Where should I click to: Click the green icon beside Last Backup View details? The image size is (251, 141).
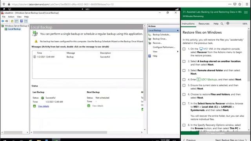35,106
